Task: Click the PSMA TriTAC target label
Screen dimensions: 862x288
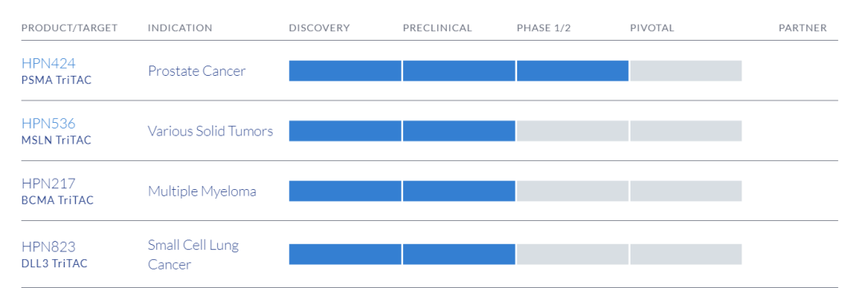Action: click(x=57, y=81)
